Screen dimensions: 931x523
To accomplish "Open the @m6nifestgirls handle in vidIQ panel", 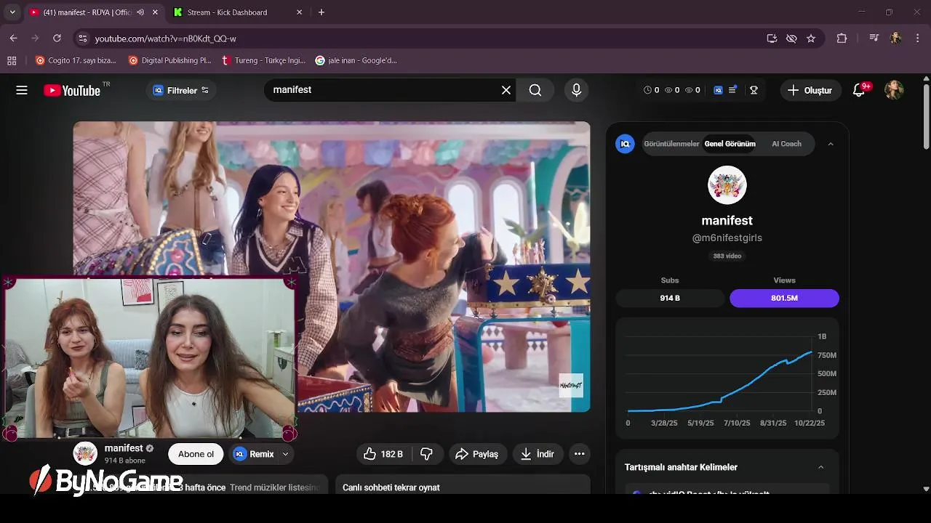I will click(727, 238).
